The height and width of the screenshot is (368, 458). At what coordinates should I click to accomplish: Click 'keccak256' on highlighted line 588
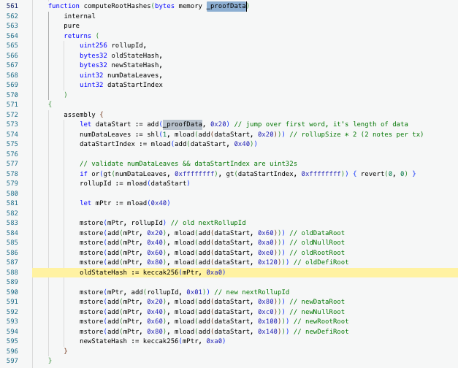(161, 272)
